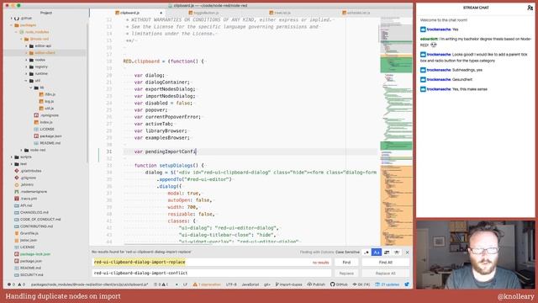
Task: Open the package-lock.json file icon
Action: (17, 254)
